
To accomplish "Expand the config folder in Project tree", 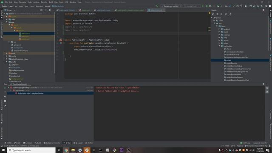I will tap(7, 56).
